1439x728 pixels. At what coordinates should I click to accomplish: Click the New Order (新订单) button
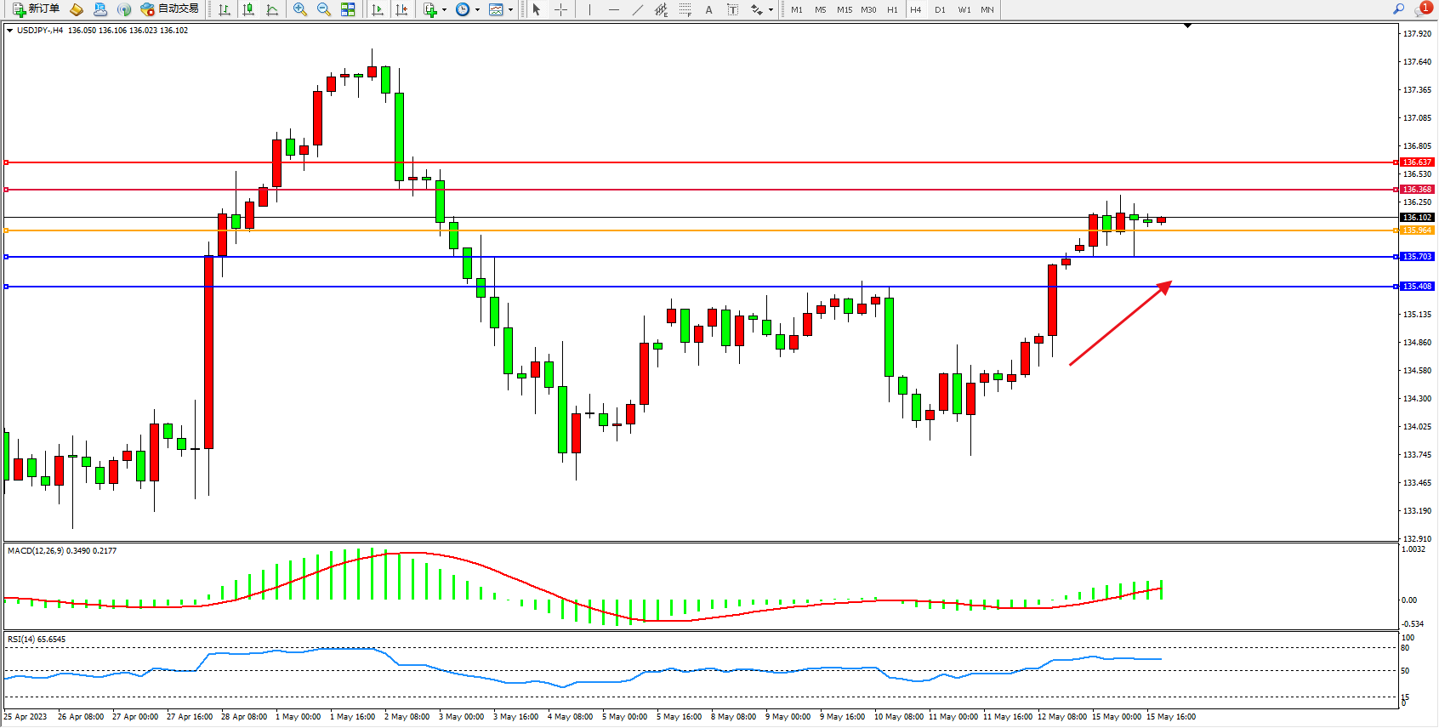36,9
